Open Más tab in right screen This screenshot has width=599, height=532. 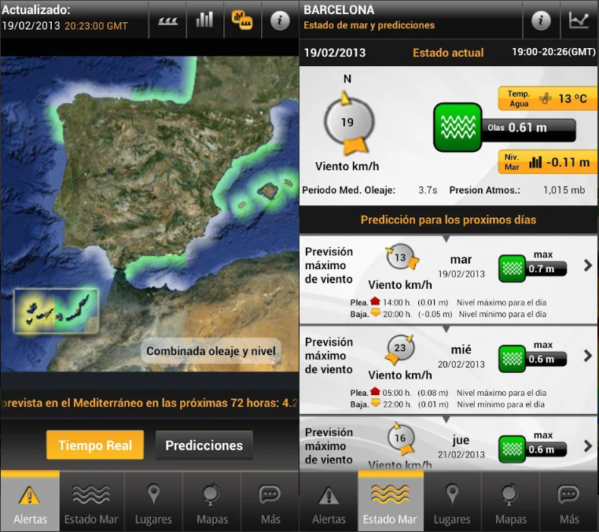click(569, 501)
